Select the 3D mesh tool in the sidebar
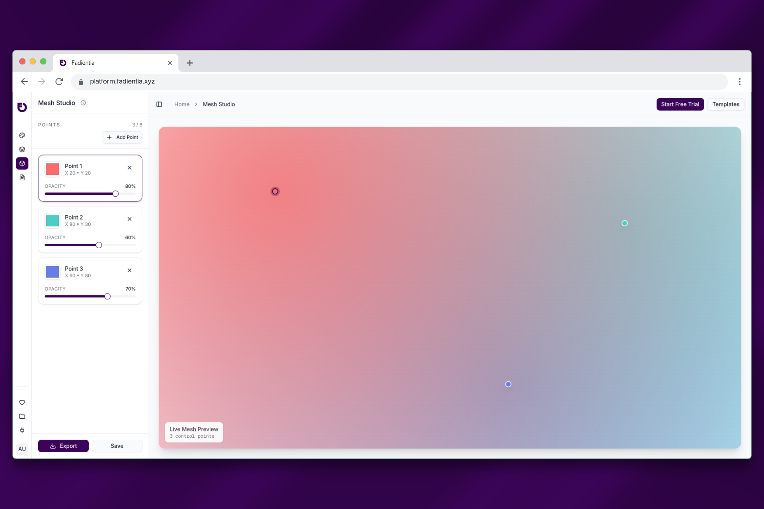Viewport: 764px width, 509px height. point(22,163)
